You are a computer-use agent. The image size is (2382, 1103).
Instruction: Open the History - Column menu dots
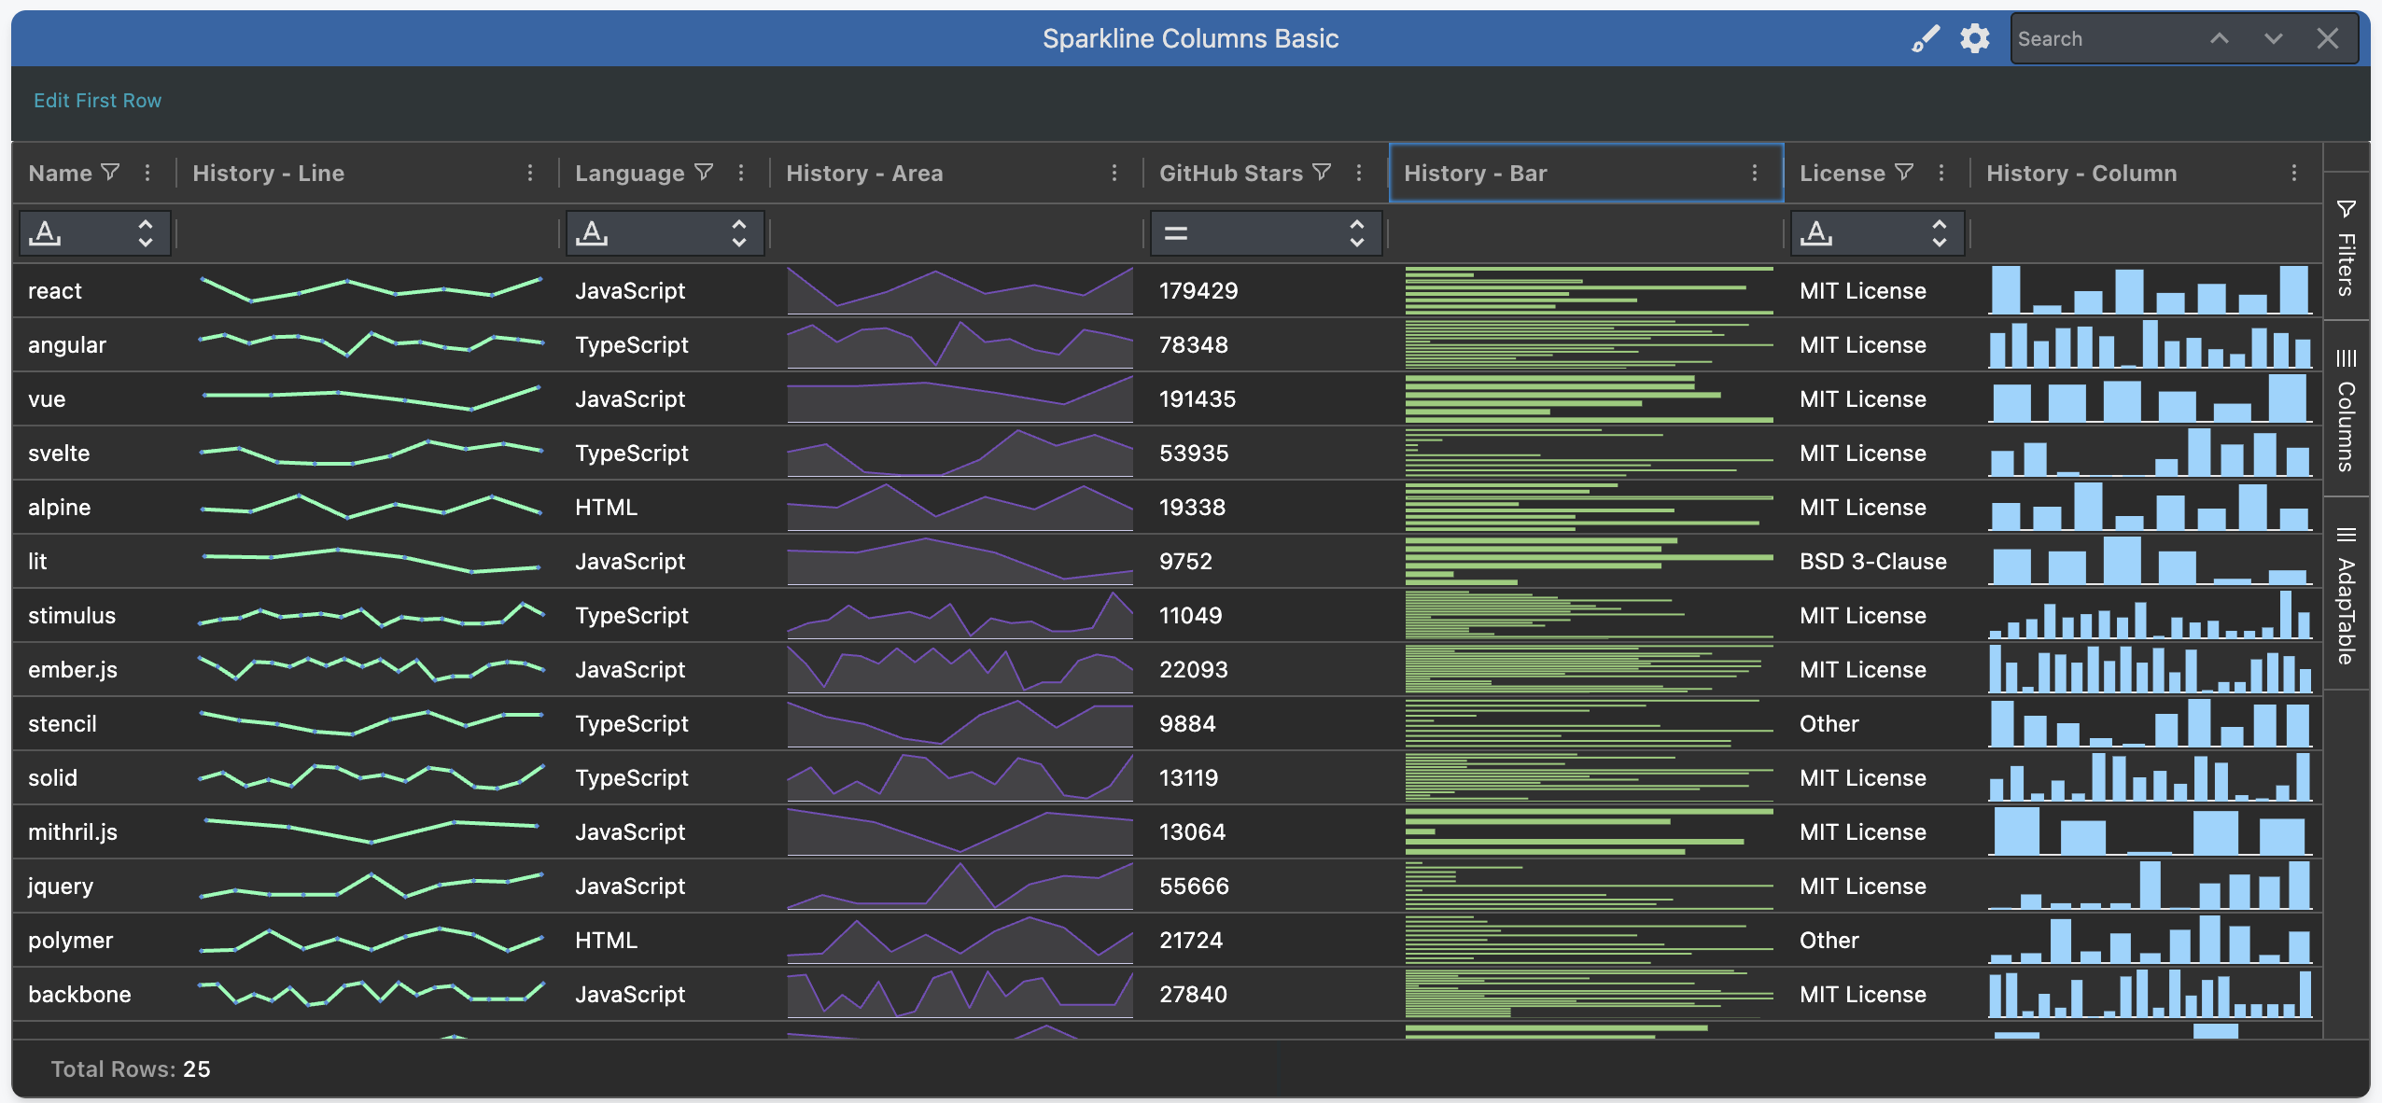(x=2294, y=173)
